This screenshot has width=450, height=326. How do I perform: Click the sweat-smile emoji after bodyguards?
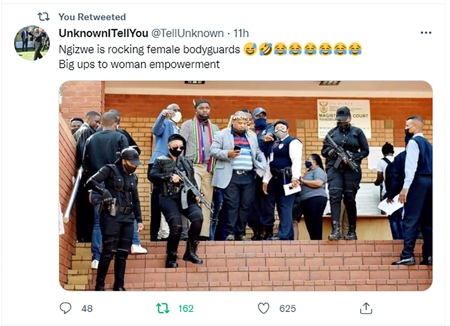coord(250,49)
